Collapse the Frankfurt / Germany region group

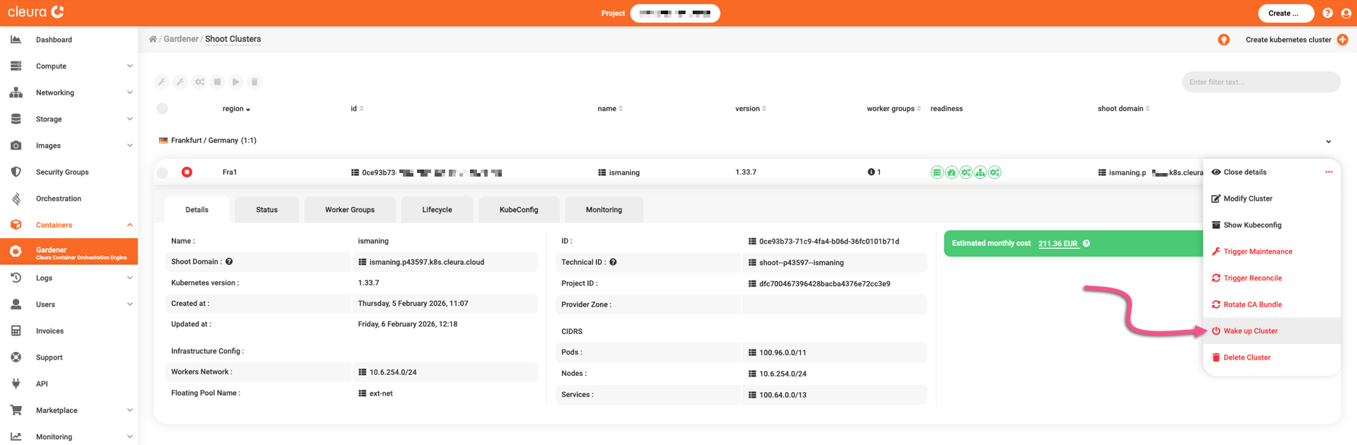tap(1328, 141)
